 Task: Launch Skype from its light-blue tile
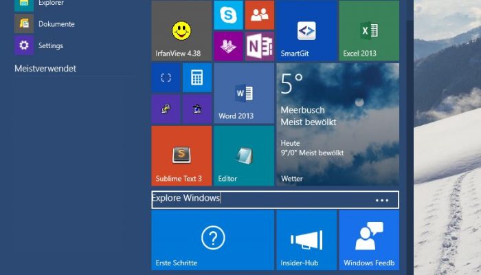[x=228, y=15]
